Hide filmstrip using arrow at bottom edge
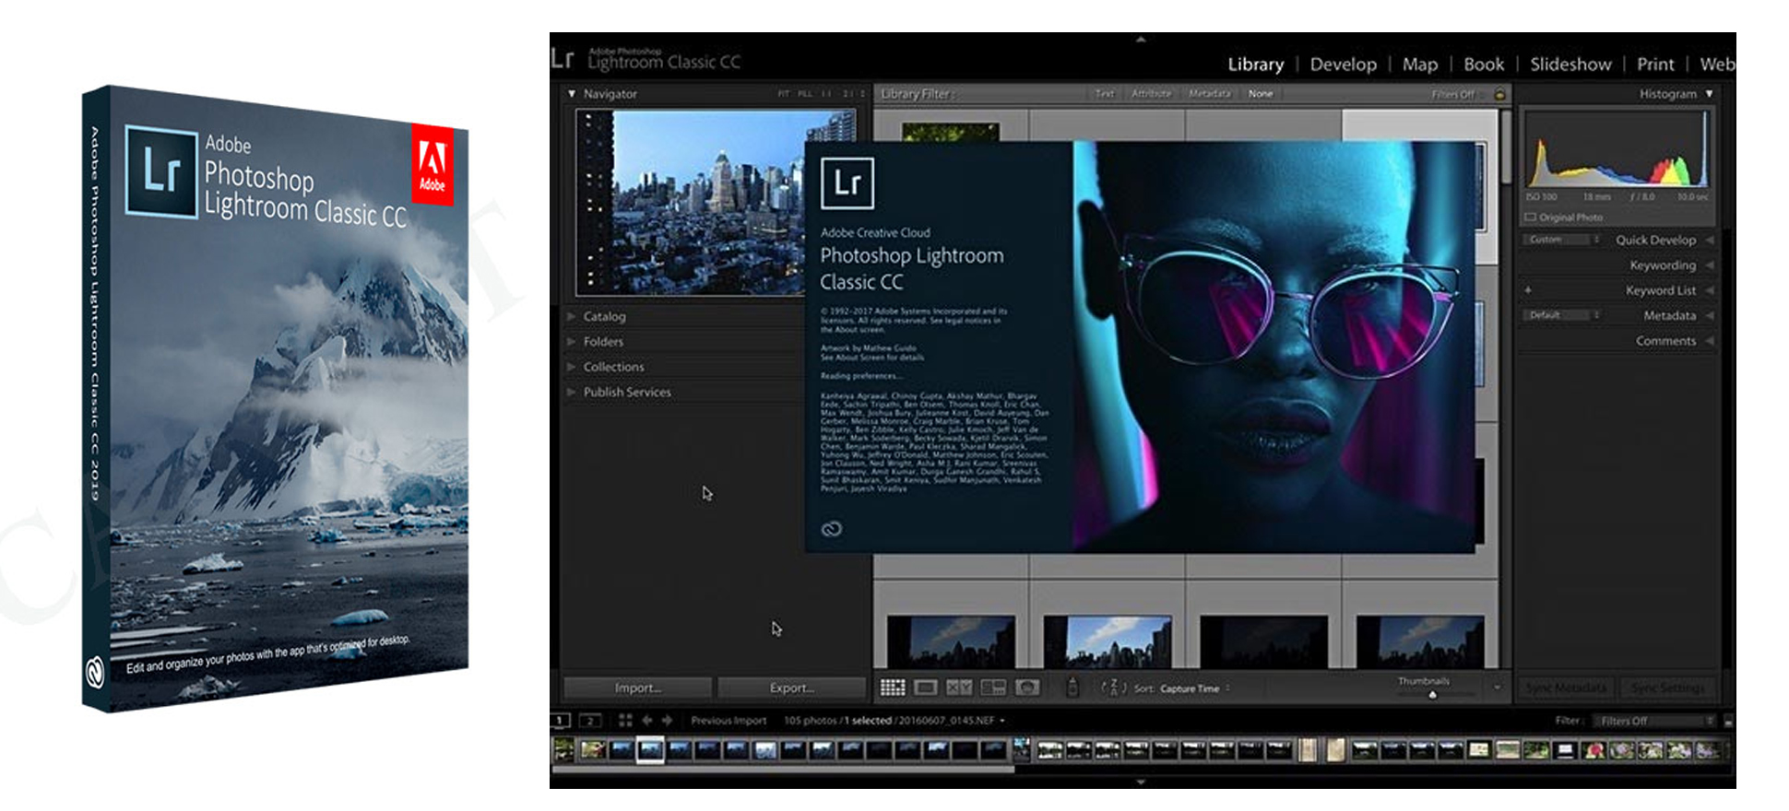This screenshot has width=1789, height=811. 1141,782
